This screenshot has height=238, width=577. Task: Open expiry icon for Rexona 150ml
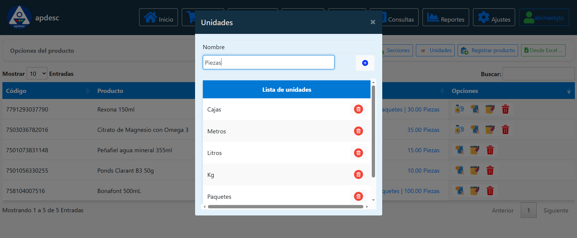[x=459, y=109]
